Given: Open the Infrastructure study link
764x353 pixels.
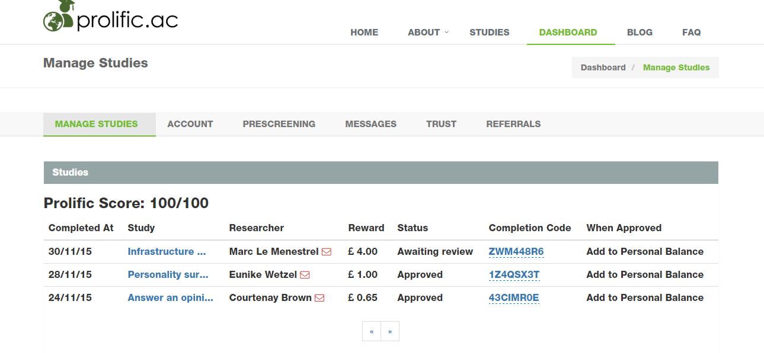Looking at the screenshot, I should [x=167, y=252].
